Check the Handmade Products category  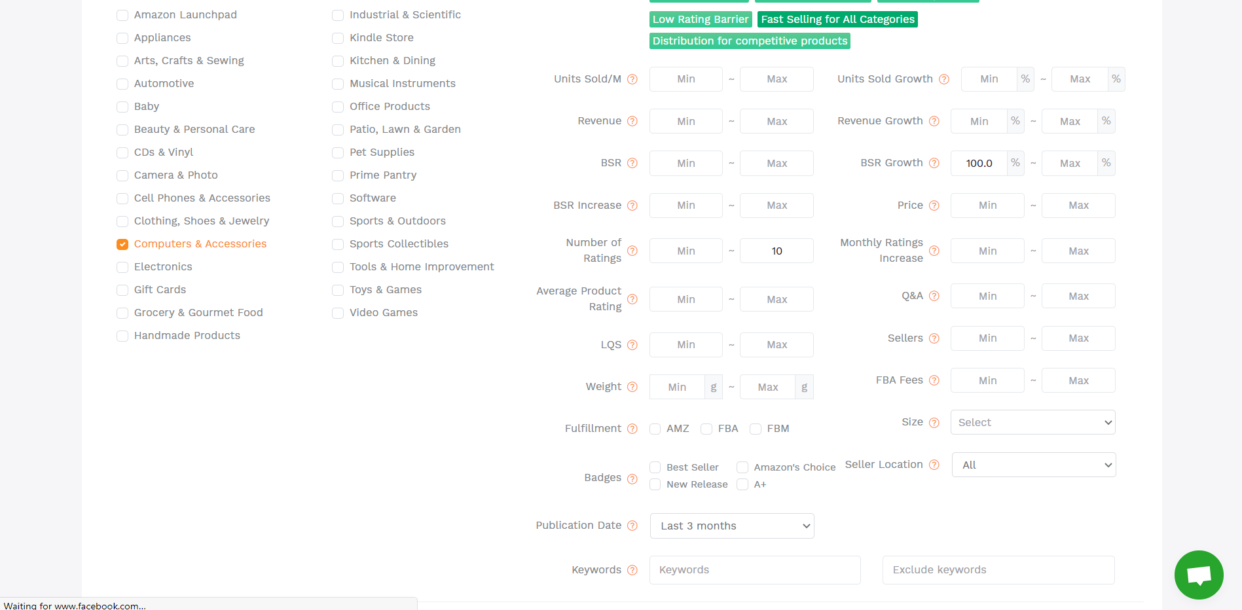122,336
